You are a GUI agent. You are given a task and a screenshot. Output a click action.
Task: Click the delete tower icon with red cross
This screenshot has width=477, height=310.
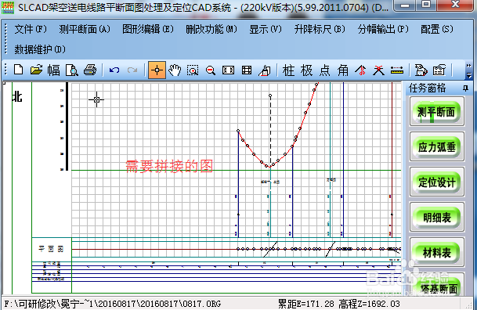[x=379, y=70]
